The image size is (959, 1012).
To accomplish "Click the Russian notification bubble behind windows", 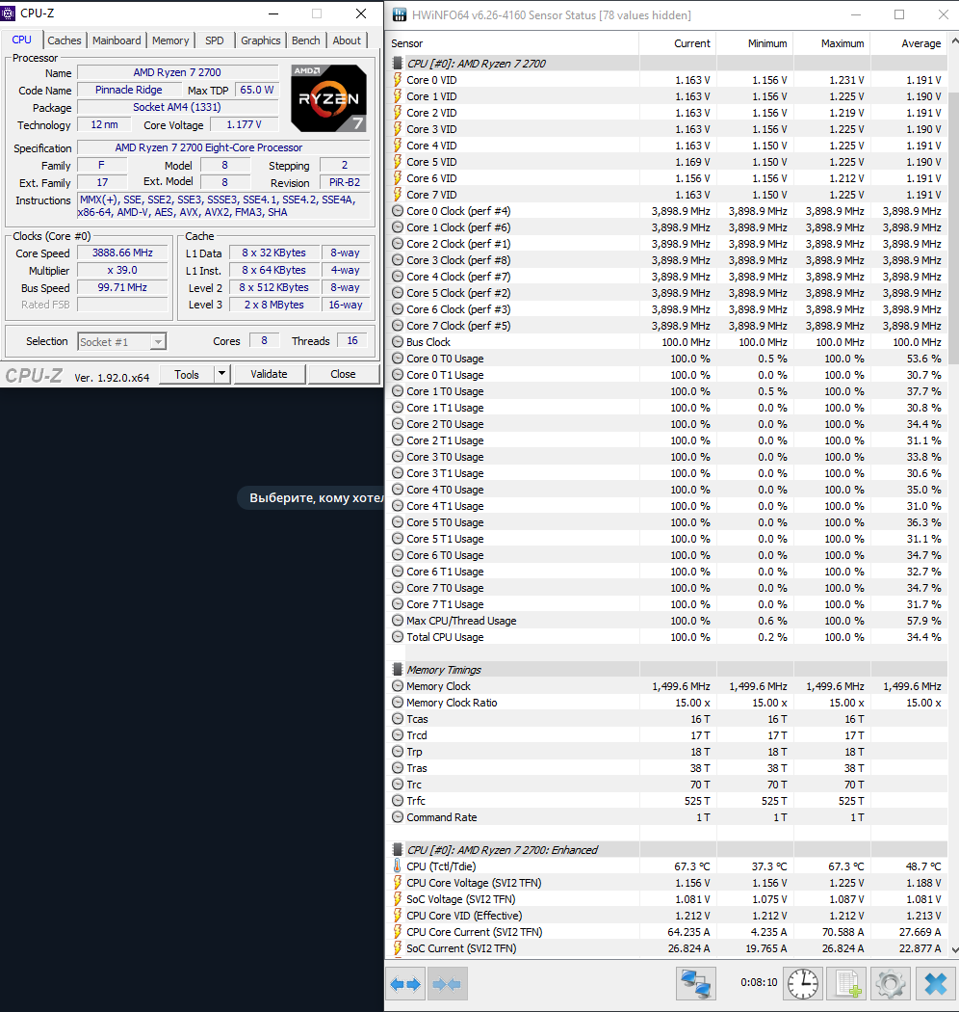I will click(x=311, y=497).
